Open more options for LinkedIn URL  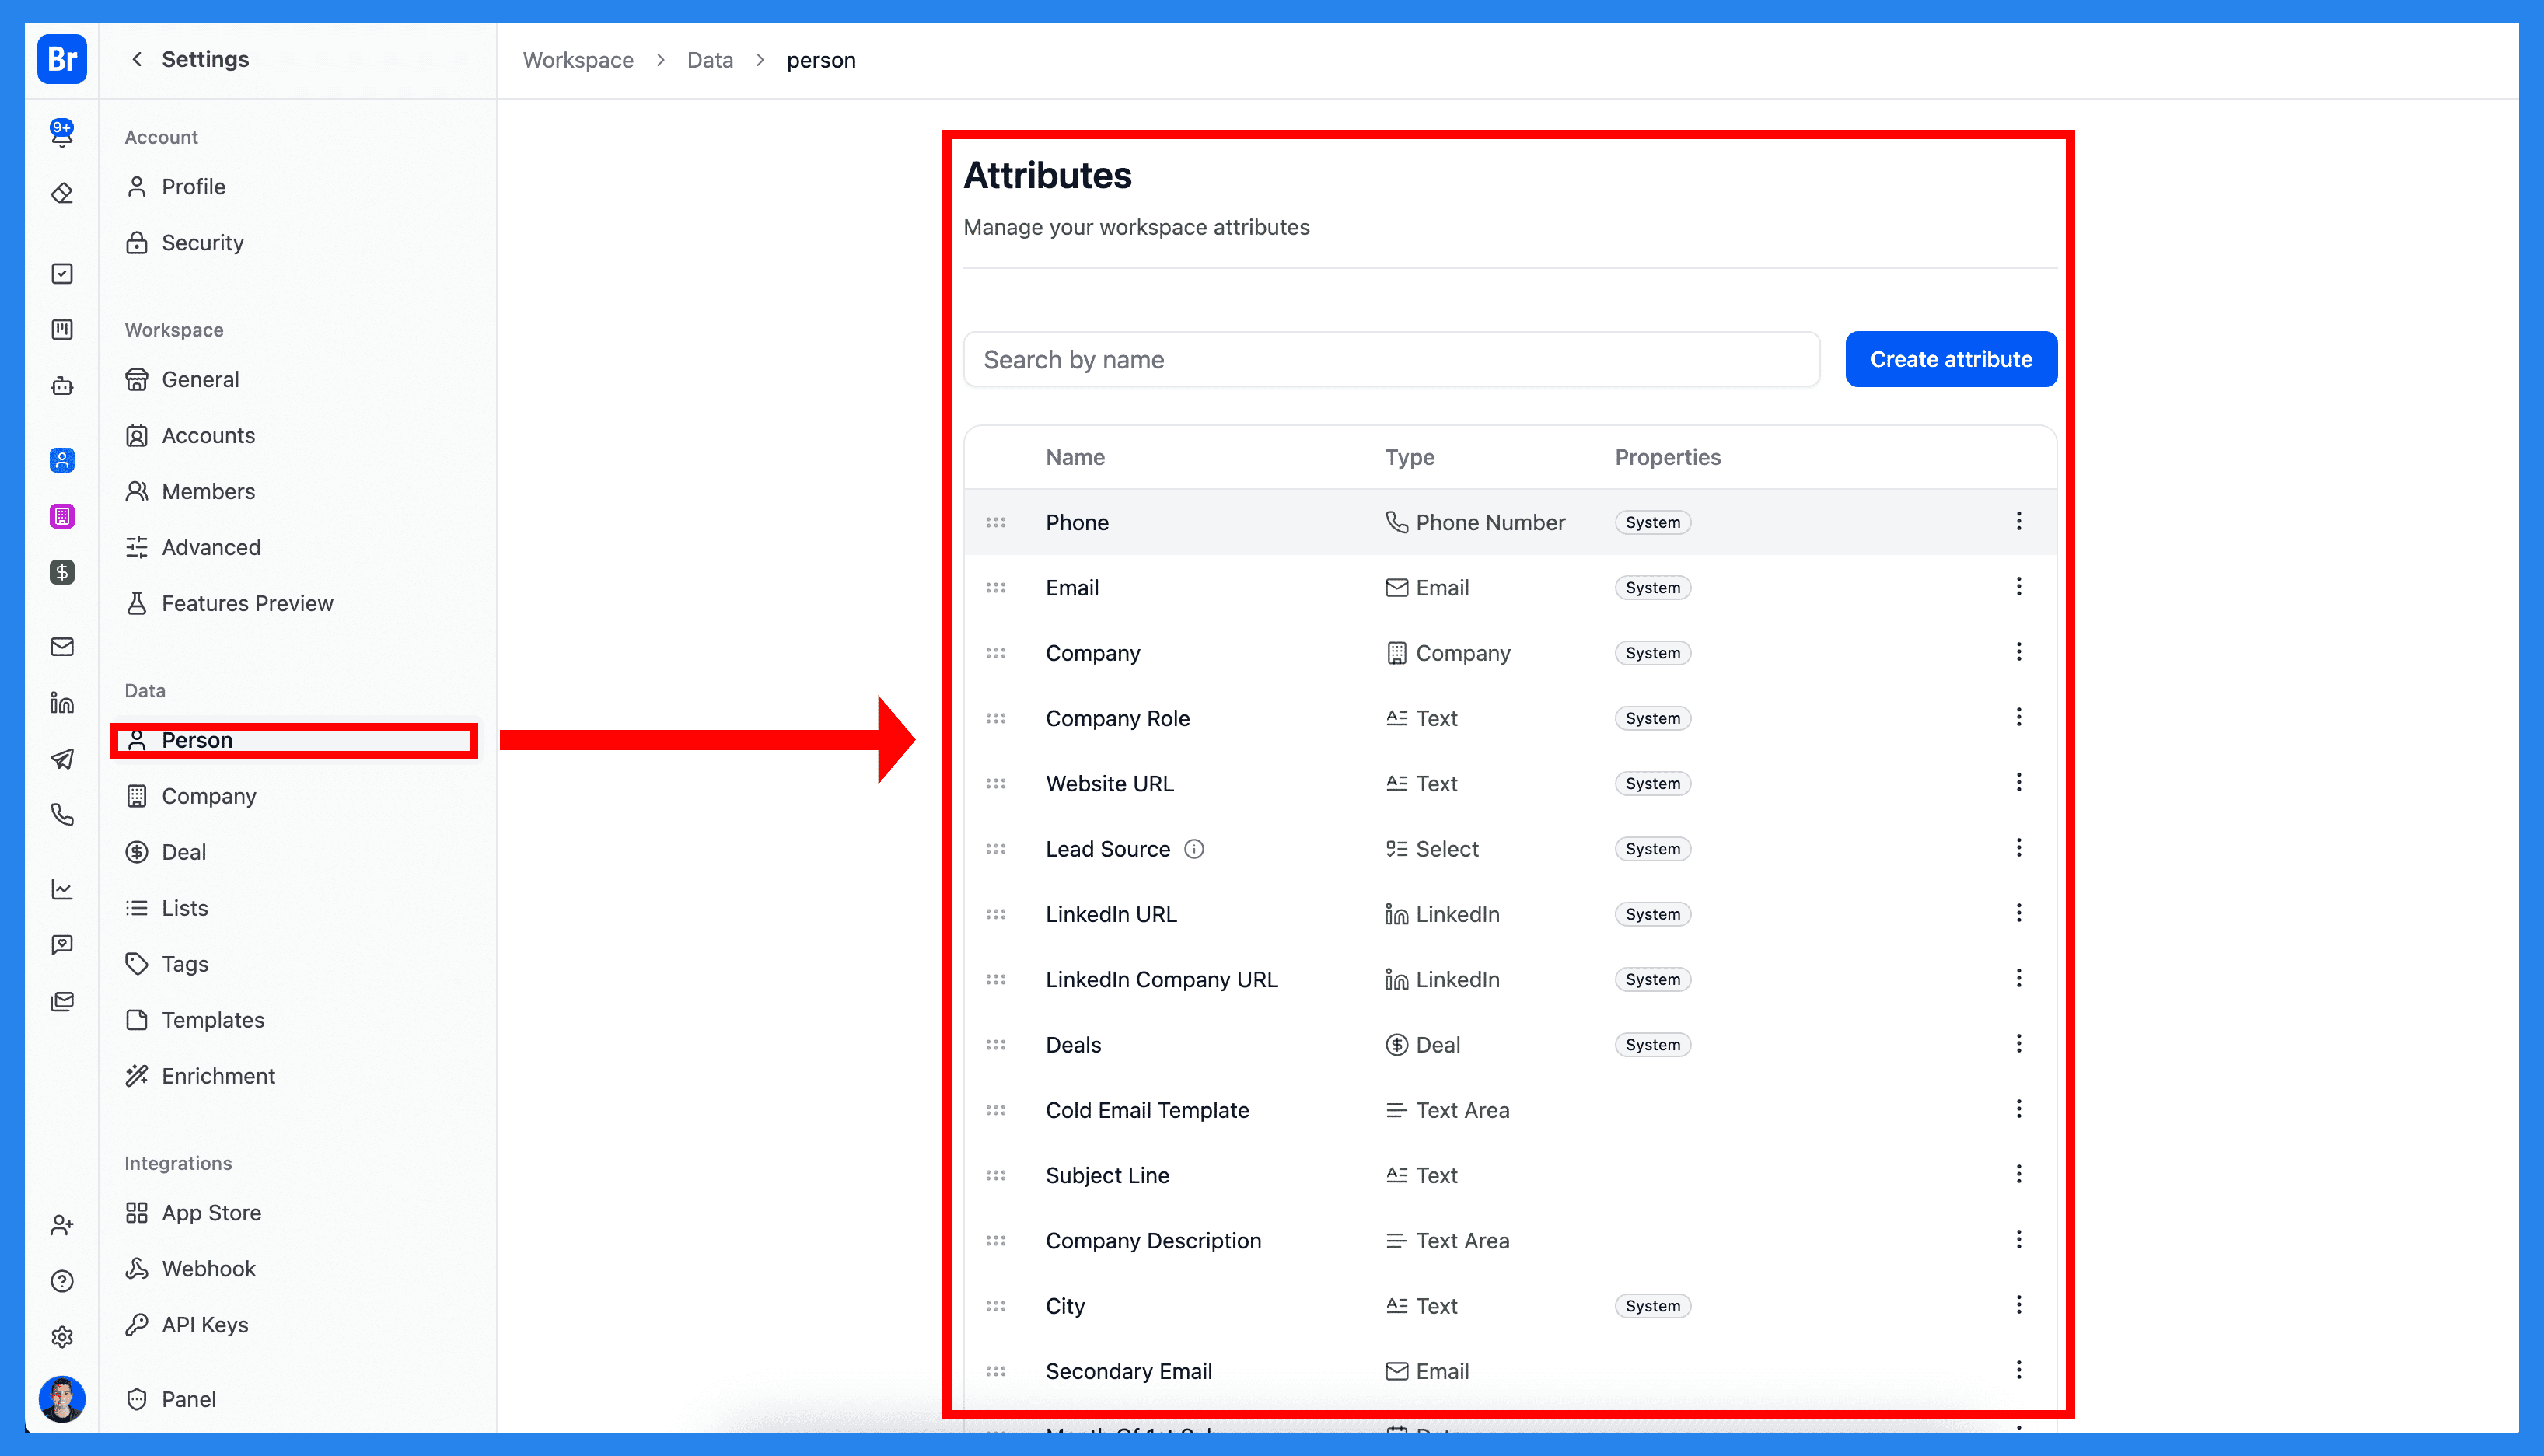pyautogui.click(x=2019, y=913)
